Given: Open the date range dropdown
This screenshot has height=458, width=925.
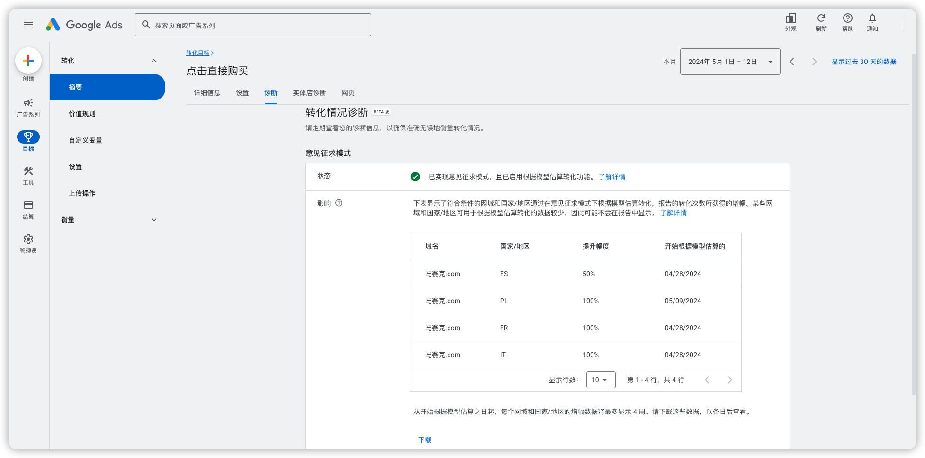Looking at the screenshot, I should (x=730, y=62).
